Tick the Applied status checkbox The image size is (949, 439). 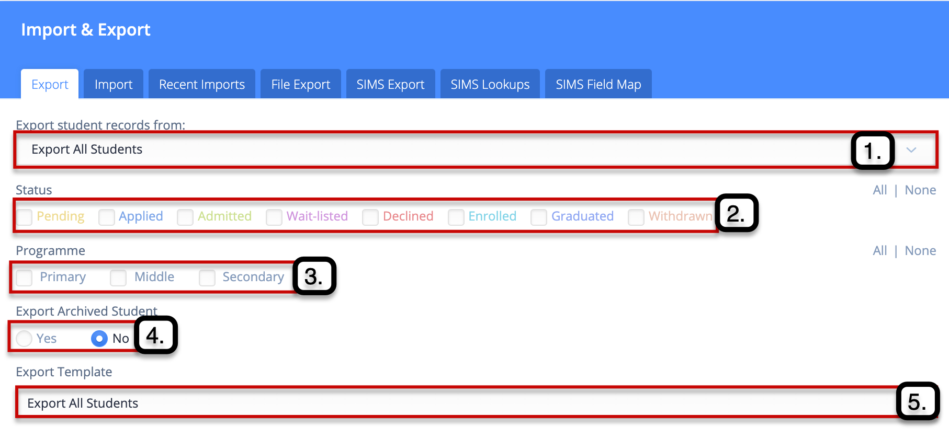point(107,217)
